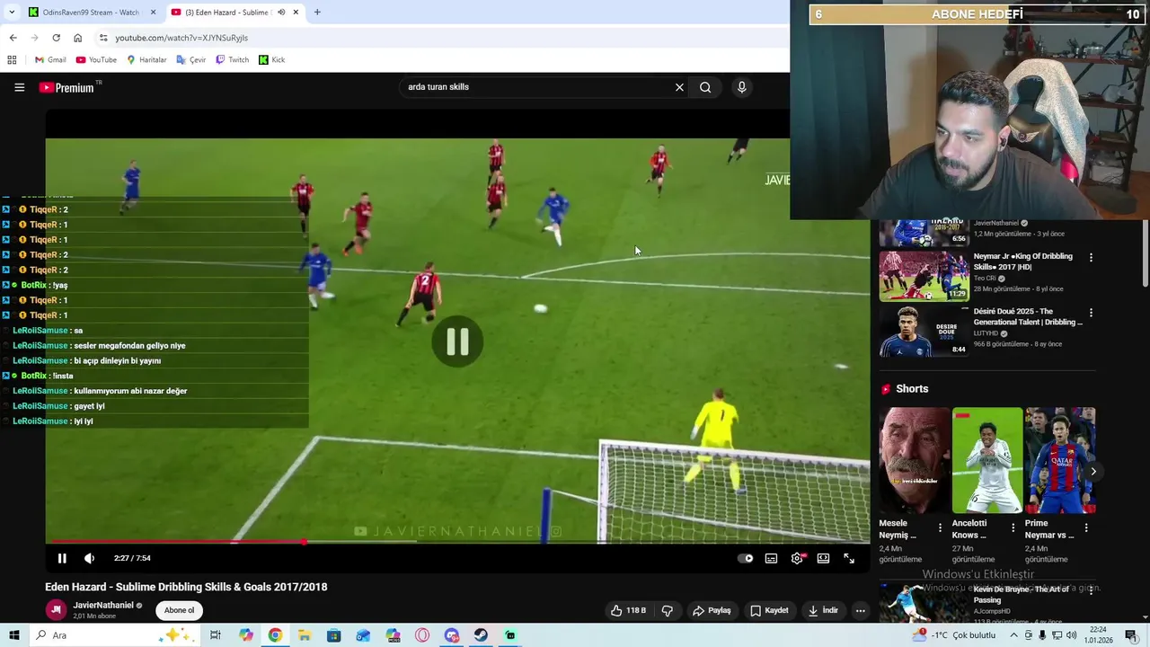The image size is (1150, 647).
Task: Subscribe with the 'Abone ol' button
Action: pyautogui.click(x=179, y=610)
